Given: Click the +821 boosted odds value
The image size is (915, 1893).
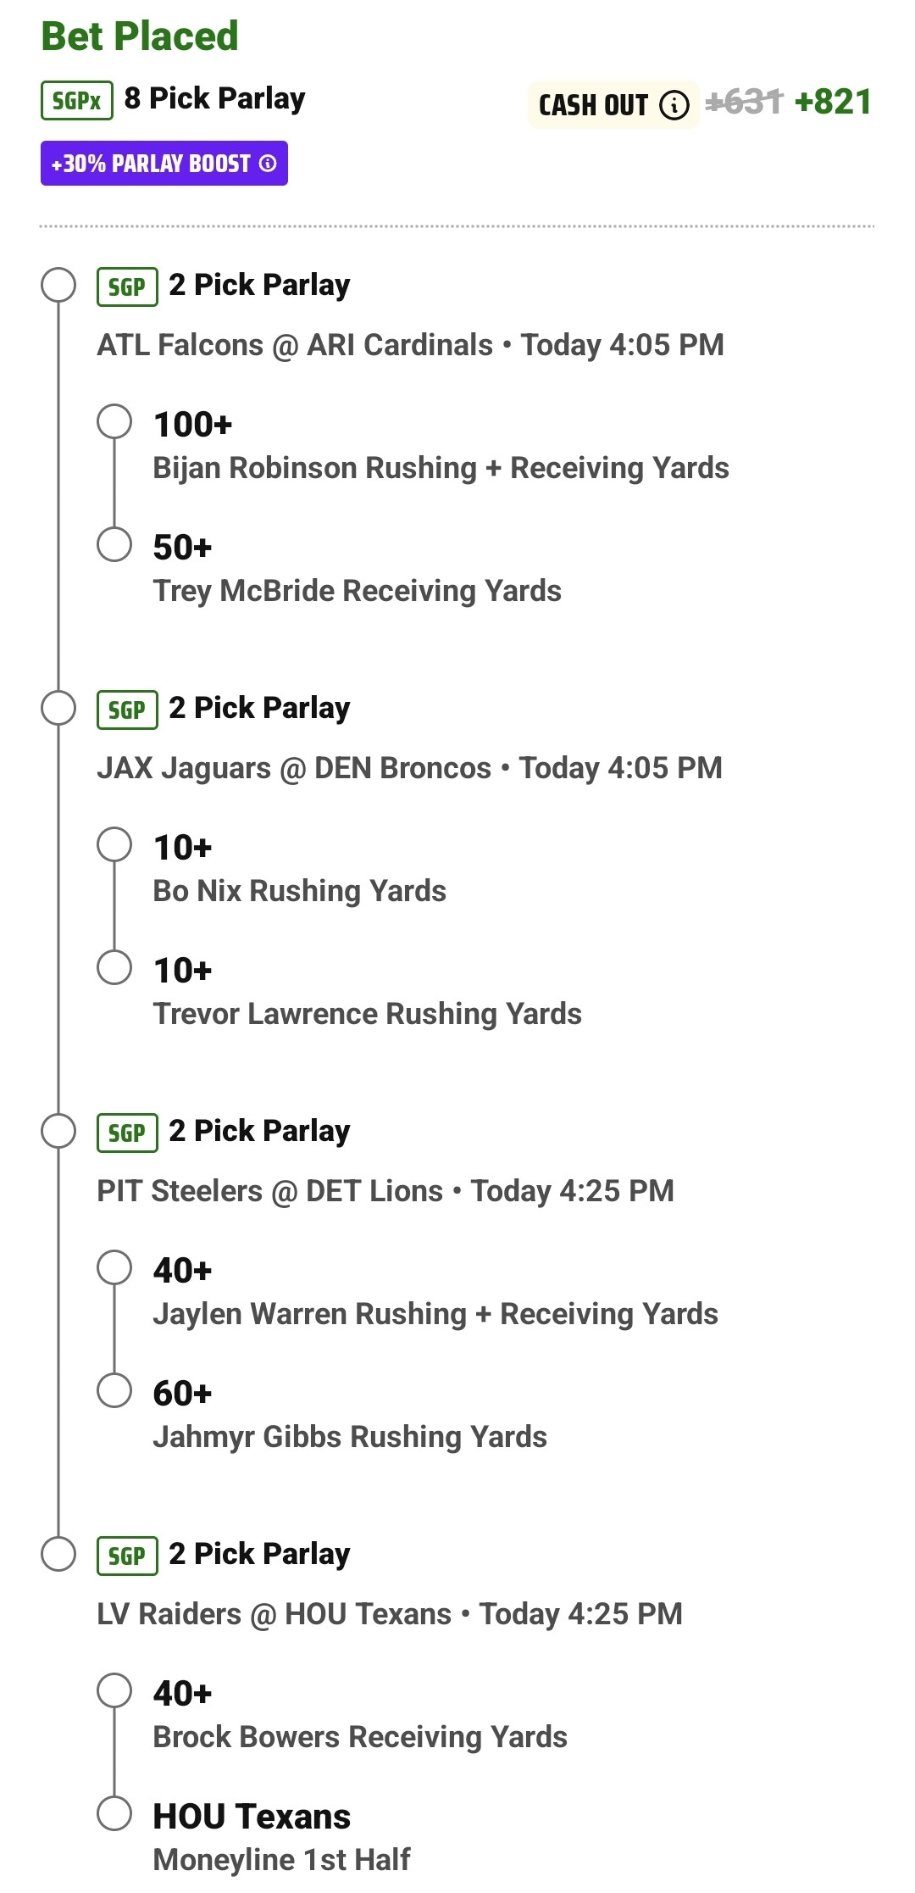Looking at the screenshot, I should 834,103.
